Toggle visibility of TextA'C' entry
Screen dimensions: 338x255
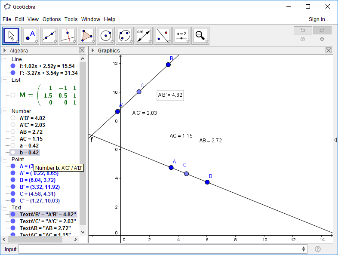click(x=13, y=221)
